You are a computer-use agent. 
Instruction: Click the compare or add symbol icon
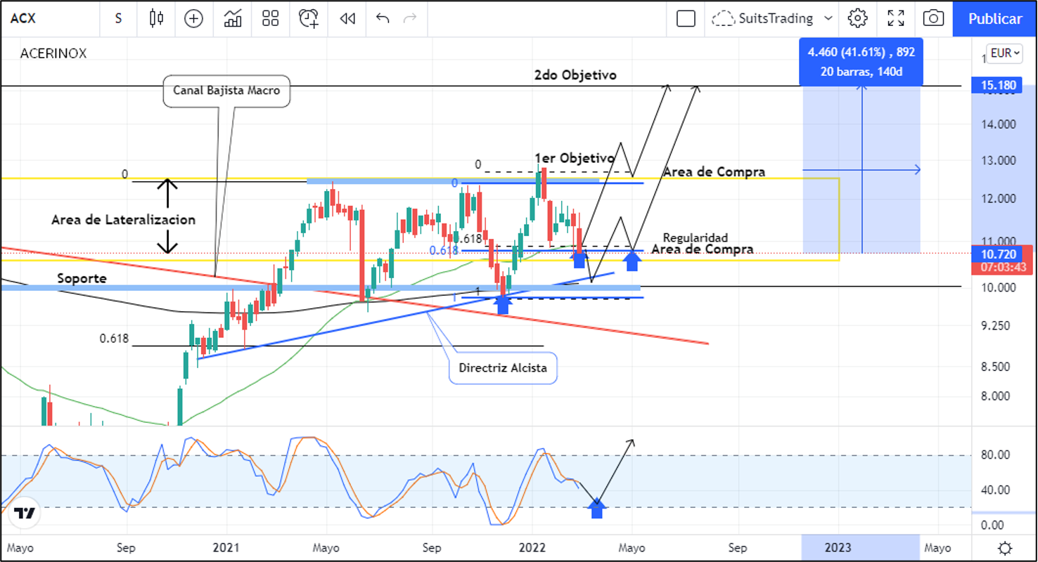tap(193, 19)
